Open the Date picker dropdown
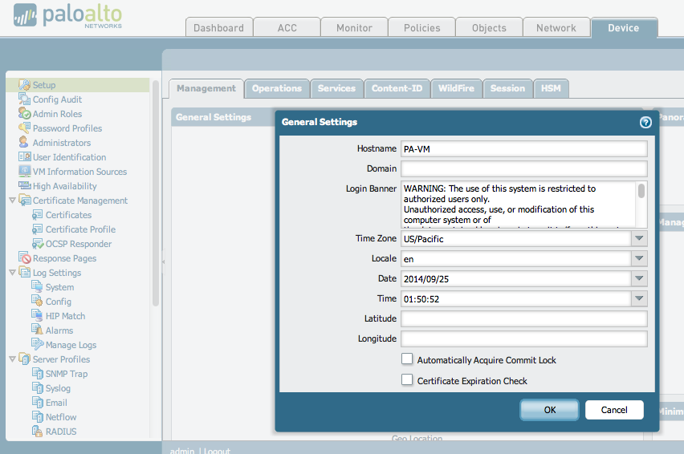 (639, 278)
